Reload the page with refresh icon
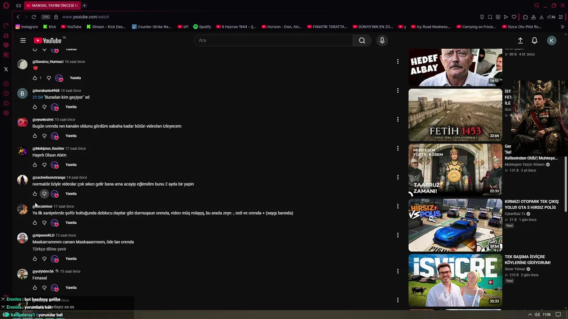 (34, 17)
